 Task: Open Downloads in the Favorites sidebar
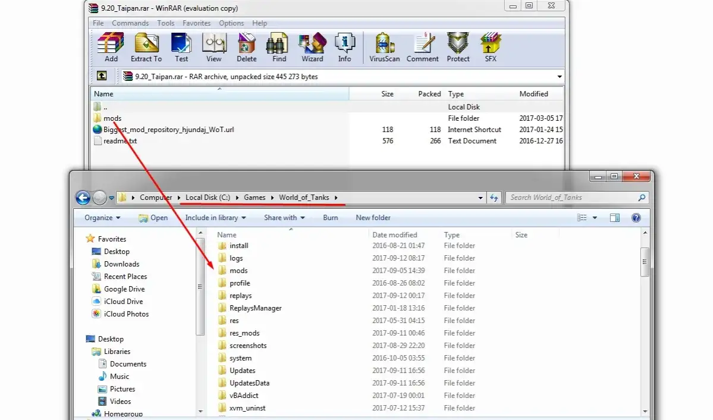pyautogui.click(x=121, y=264)
